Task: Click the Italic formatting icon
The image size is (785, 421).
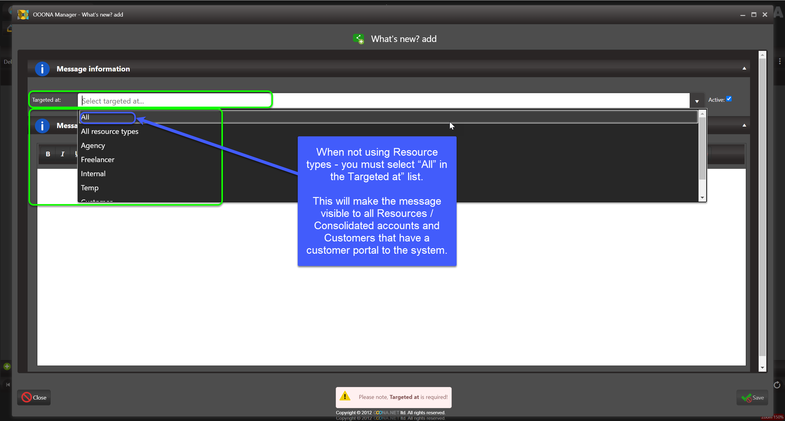Action: [63, 154]
